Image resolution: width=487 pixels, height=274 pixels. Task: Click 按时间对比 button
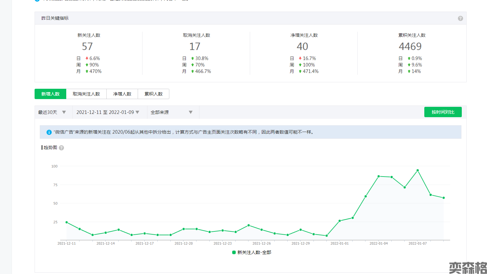coord(443,112)
